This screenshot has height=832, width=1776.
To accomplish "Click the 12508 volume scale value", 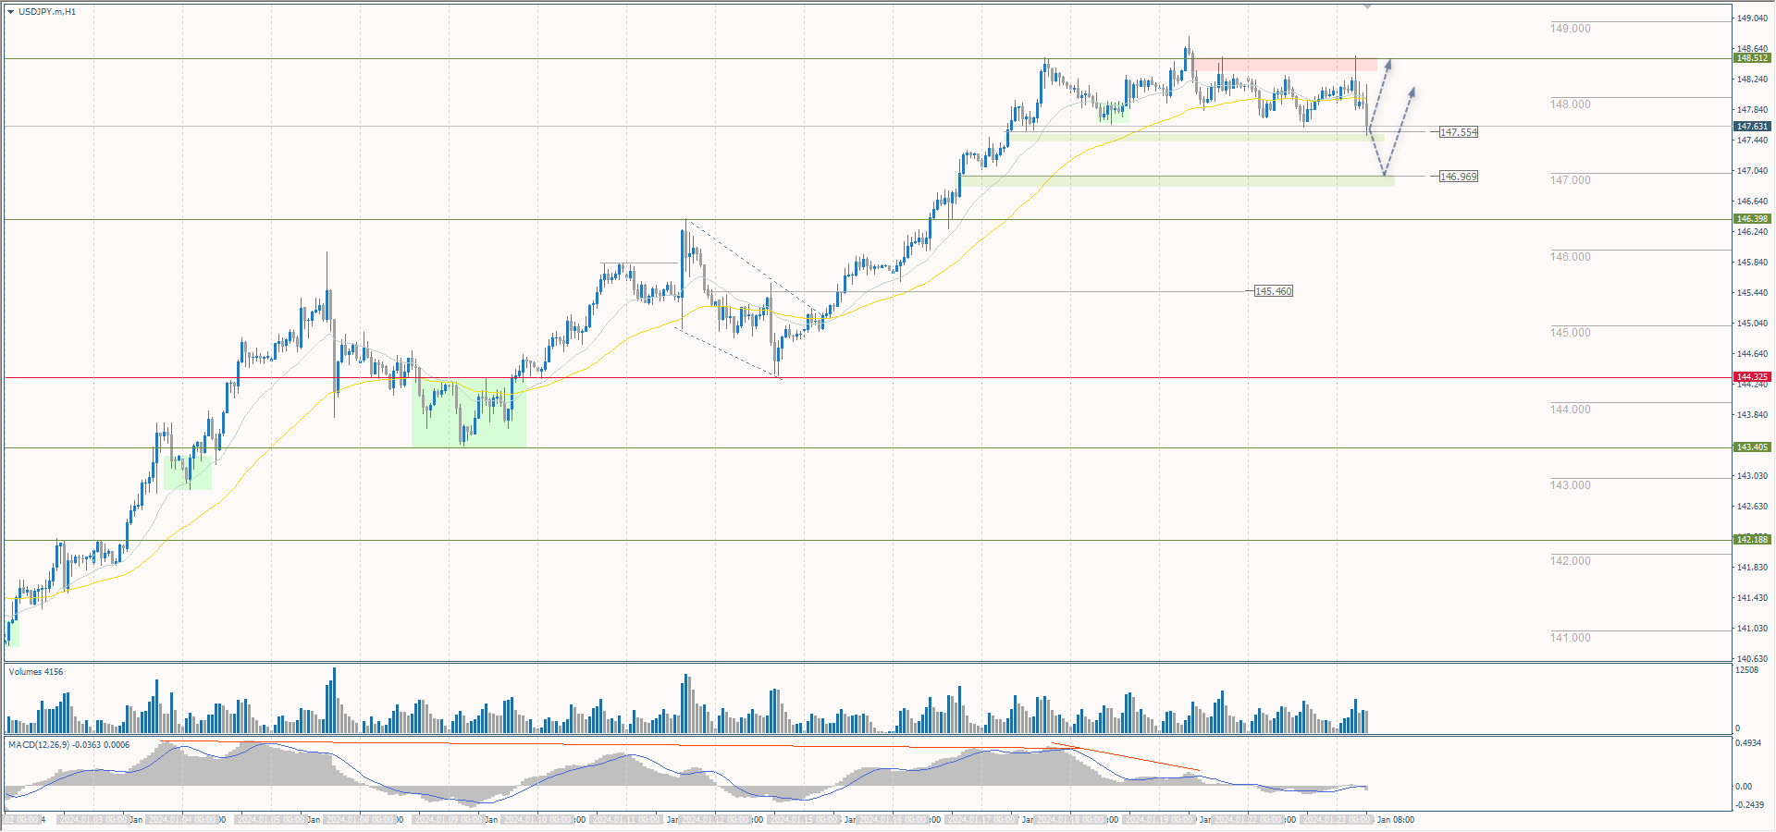I will pos(1747,670).
